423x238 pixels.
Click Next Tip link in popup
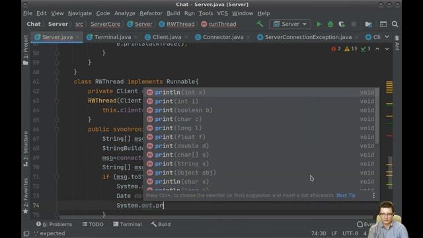coord(346,196)
